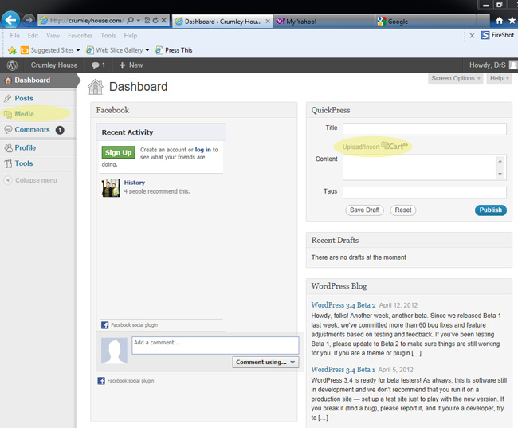
Task: Click the Add a comment... text box
Action: click(215, 345)
